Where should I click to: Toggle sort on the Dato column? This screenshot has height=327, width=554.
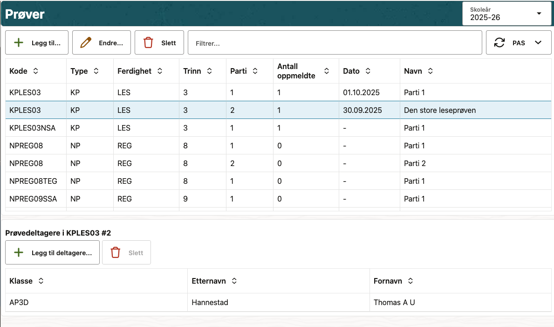[x=368, y=71]
